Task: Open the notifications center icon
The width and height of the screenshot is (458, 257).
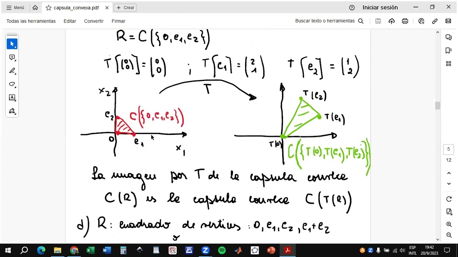Action: pyautogui.click(x=447, y=250)
